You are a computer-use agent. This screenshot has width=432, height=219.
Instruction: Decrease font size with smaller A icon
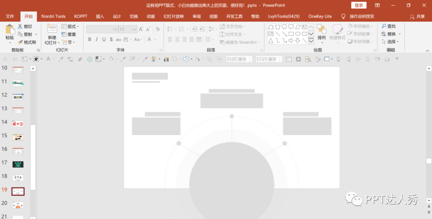coord(148,29)
